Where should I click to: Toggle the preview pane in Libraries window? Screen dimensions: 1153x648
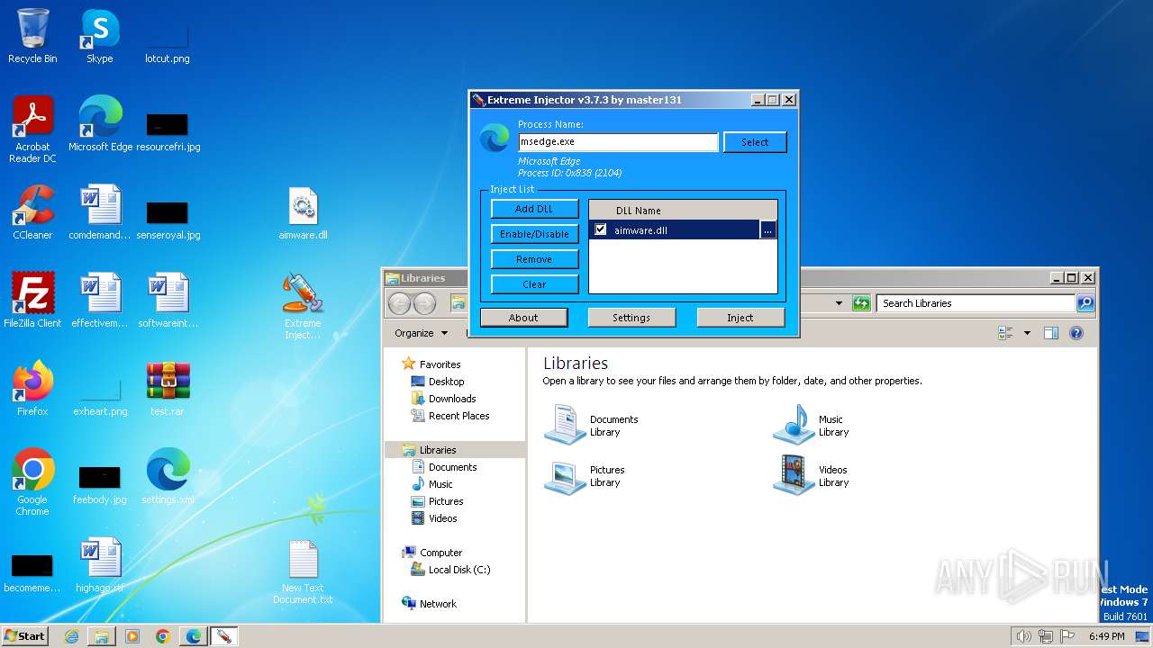point(1050,333)
